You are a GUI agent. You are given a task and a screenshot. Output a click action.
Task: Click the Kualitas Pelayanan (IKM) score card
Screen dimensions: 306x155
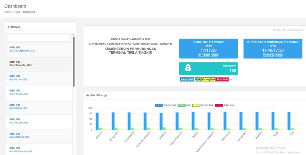[208, 48]
